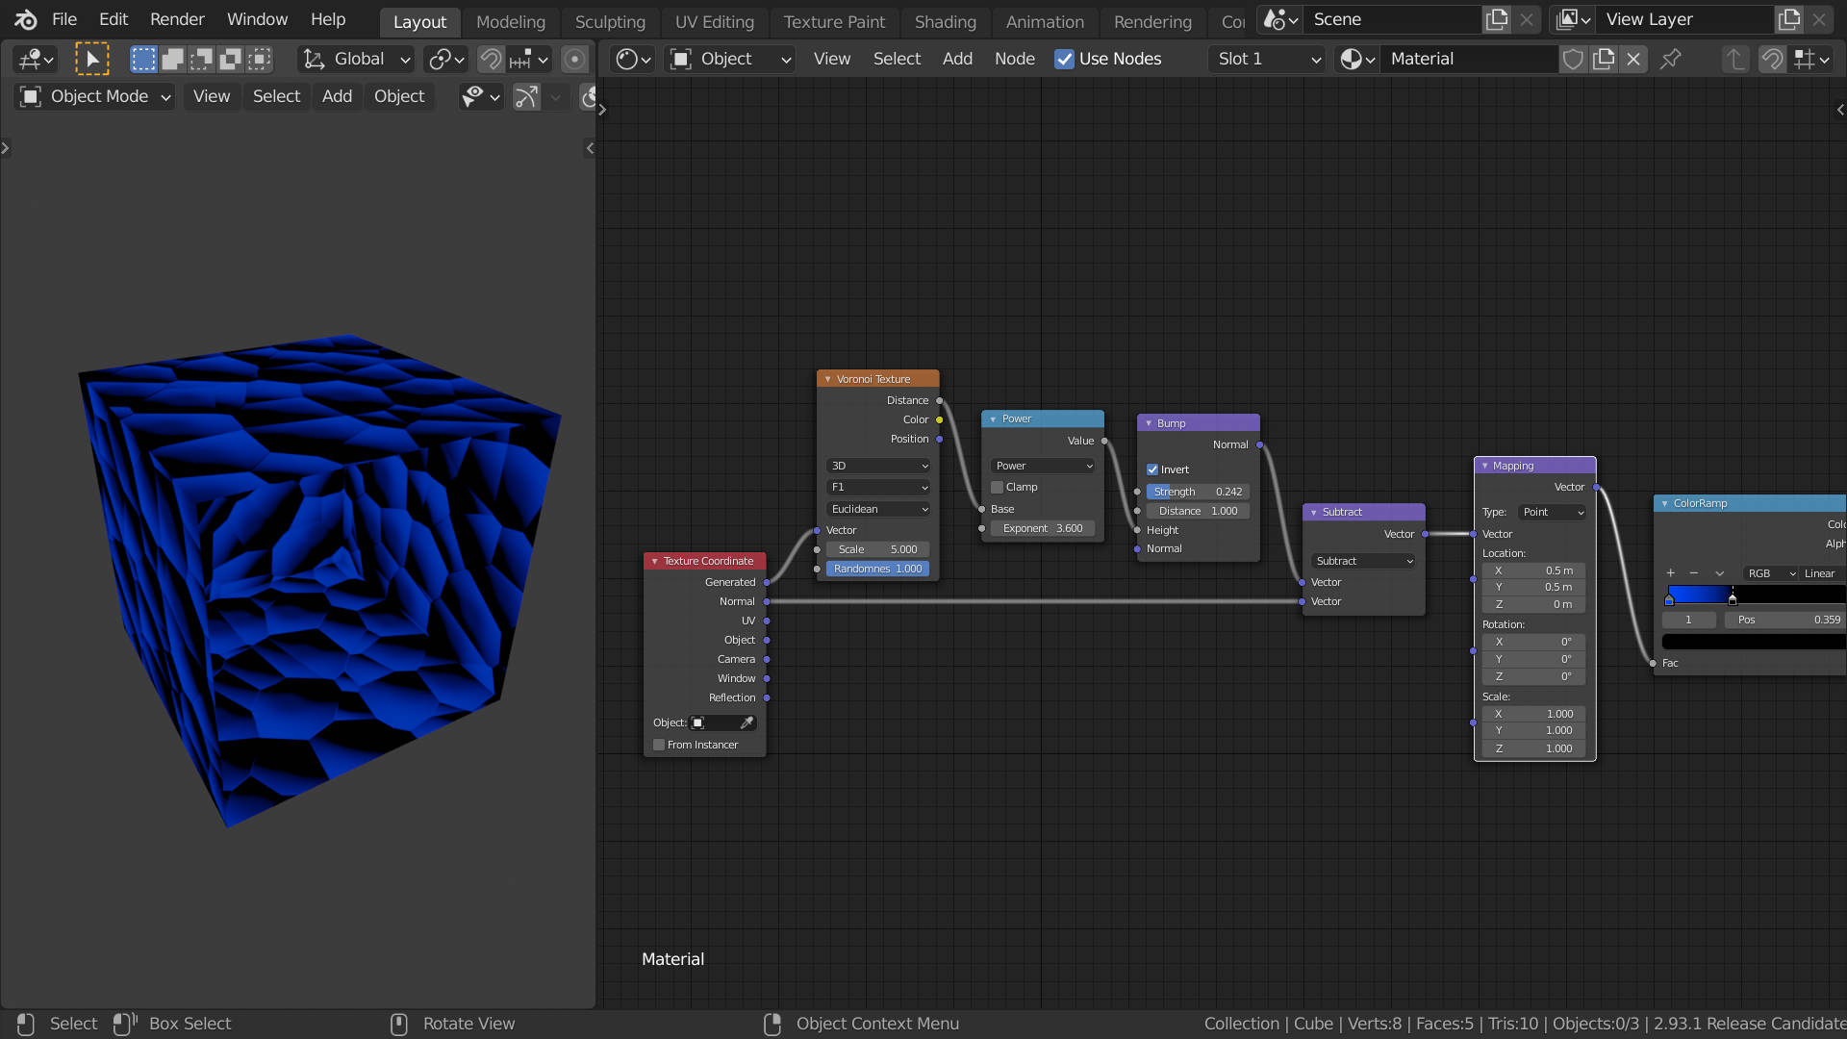Screen dimensions: 1847x1039
Task: Toggle proportional editing icon
Action: (574, 59)
